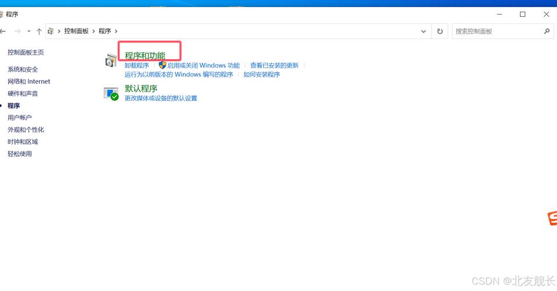Screen dimensions: 557x291
Task: Click 查看已安装的更新 link
Action: [275, 66]
